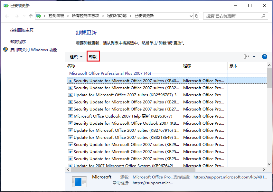
Task: Collapse Microsoft Office Professional Plus 2007 group
Action: pos(110,73)
